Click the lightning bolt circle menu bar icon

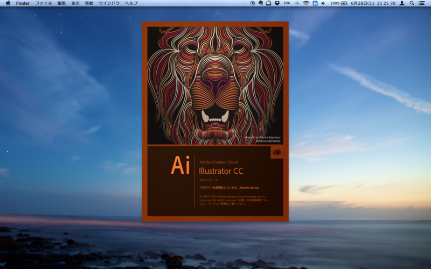(x=253, y=3)
